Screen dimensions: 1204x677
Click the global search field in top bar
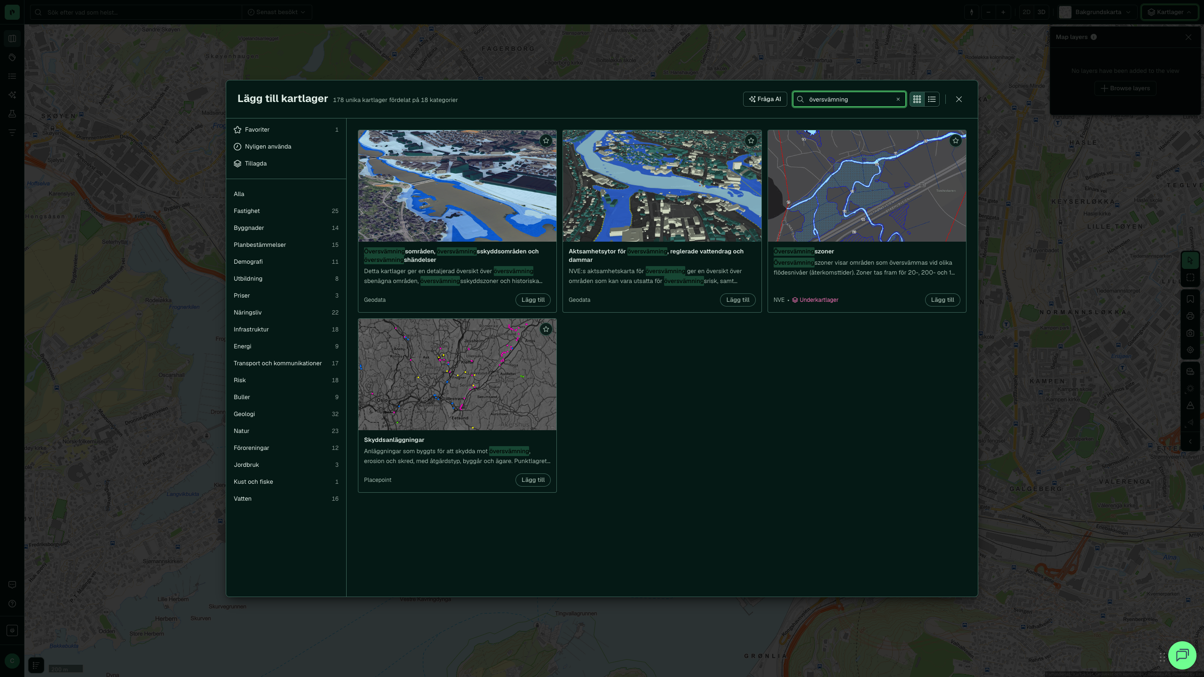[x=136, y=12]
